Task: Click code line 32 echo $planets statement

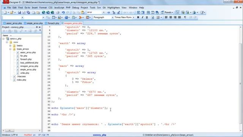Action: [79, 108]
